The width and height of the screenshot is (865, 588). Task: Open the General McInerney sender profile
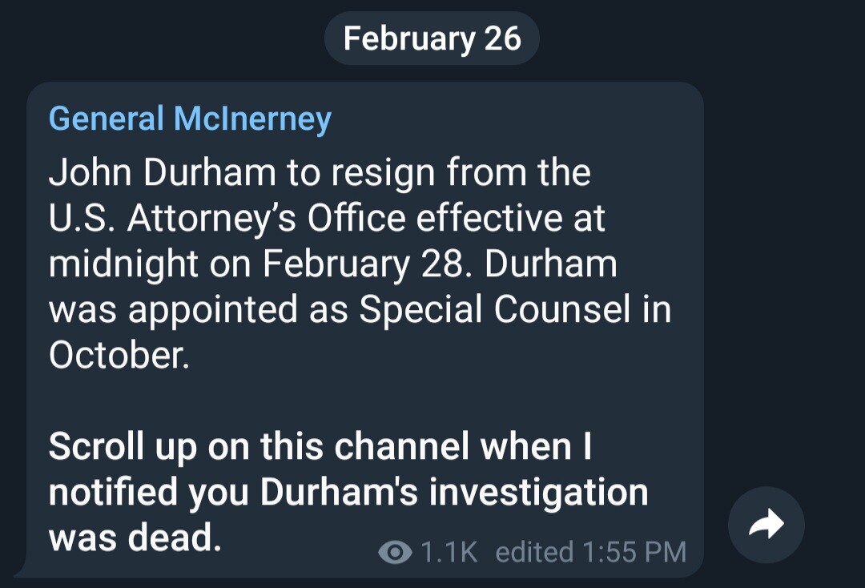pos(190,119)
